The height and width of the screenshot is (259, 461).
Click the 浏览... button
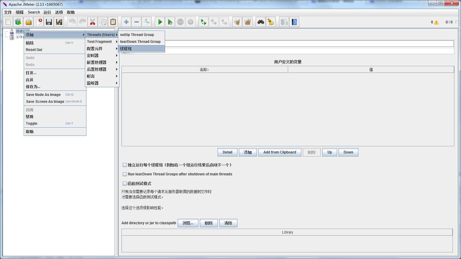[x=188, y=223]
